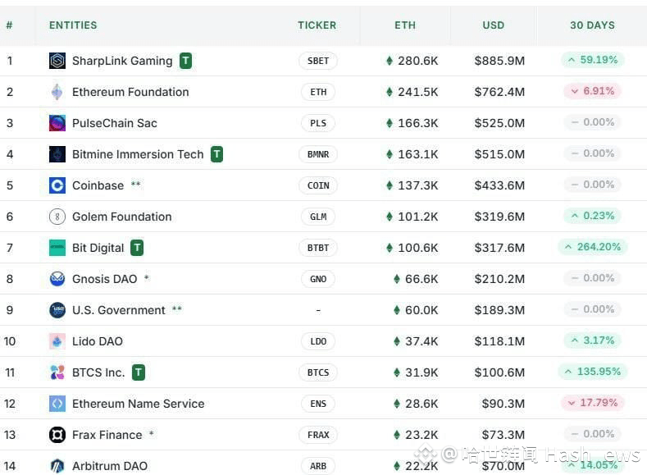The image size is (647, 475).
Task: Click the SBET ticker pill
Action: (318, 61)
